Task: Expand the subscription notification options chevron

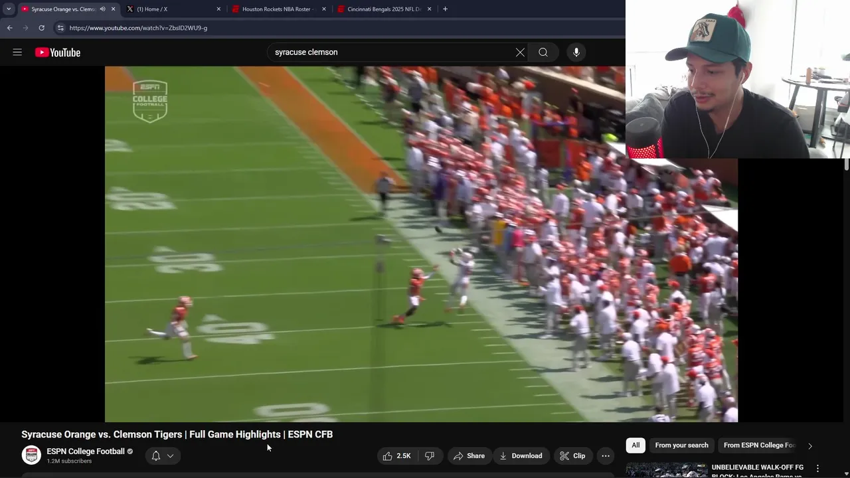Action: pyautogui.click(x=170, y=455)
